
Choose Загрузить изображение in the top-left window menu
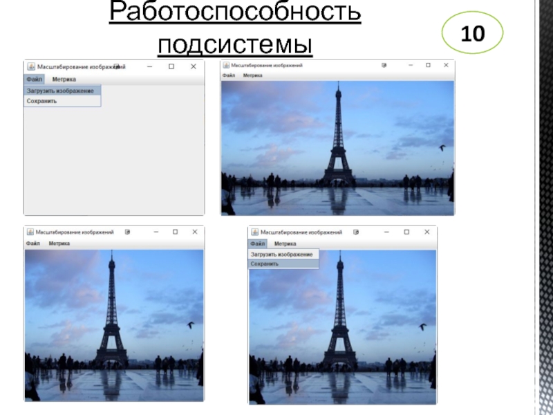61,91
